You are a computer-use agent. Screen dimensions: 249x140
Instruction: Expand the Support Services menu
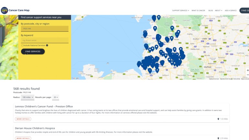tap(180, 10)
